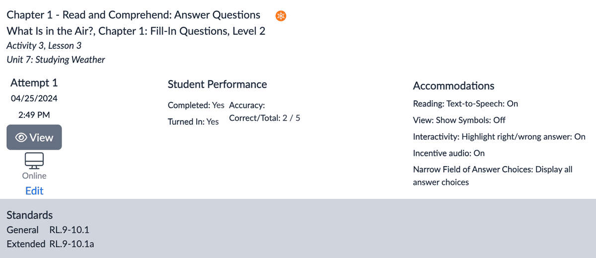
Task: Click the RL.9-10.1 general standard
Action: point(70,230)
